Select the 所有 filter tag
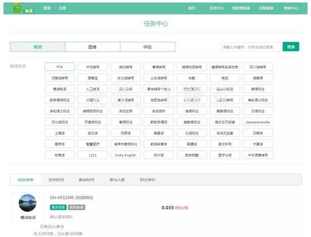Image resolution: width=311 pixels, height=237 pixels. 60,67
